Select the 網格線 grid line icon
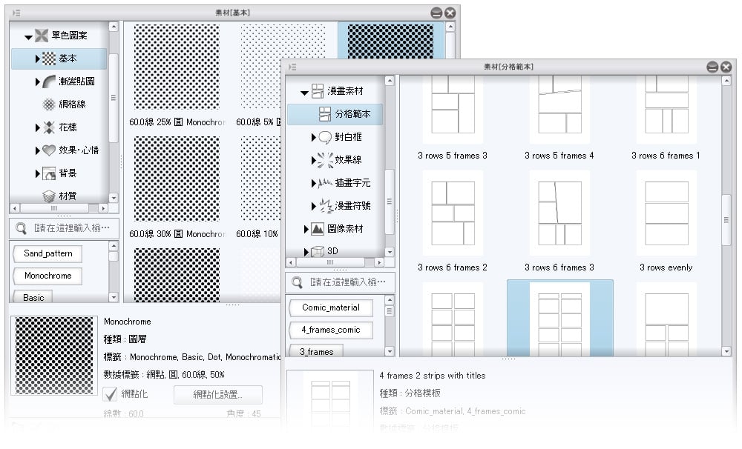Screen dimensions: 742x449 [48, 104]
